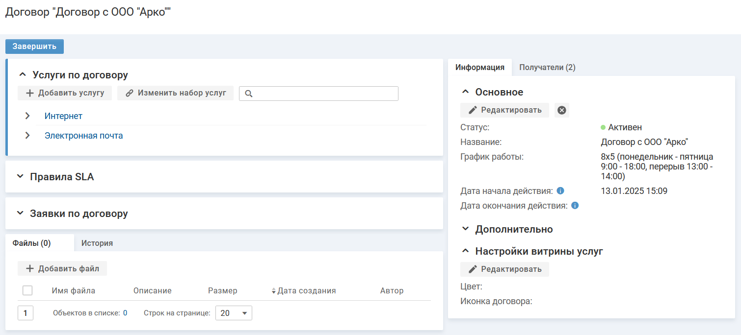Expand the Правила SLA section
741x335 pixels.
tap(20, 177)
